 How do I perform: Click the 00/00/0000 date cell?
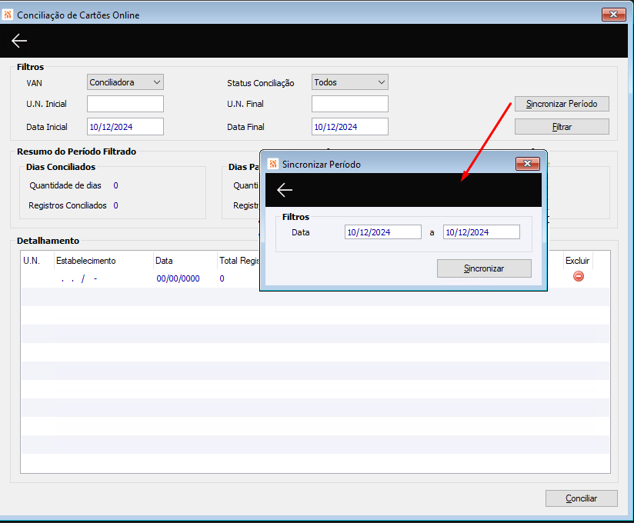coord(178,278)
